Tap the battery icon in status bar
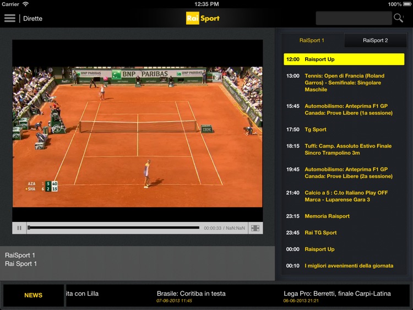 pyautogui.click(x=407, y=4)
